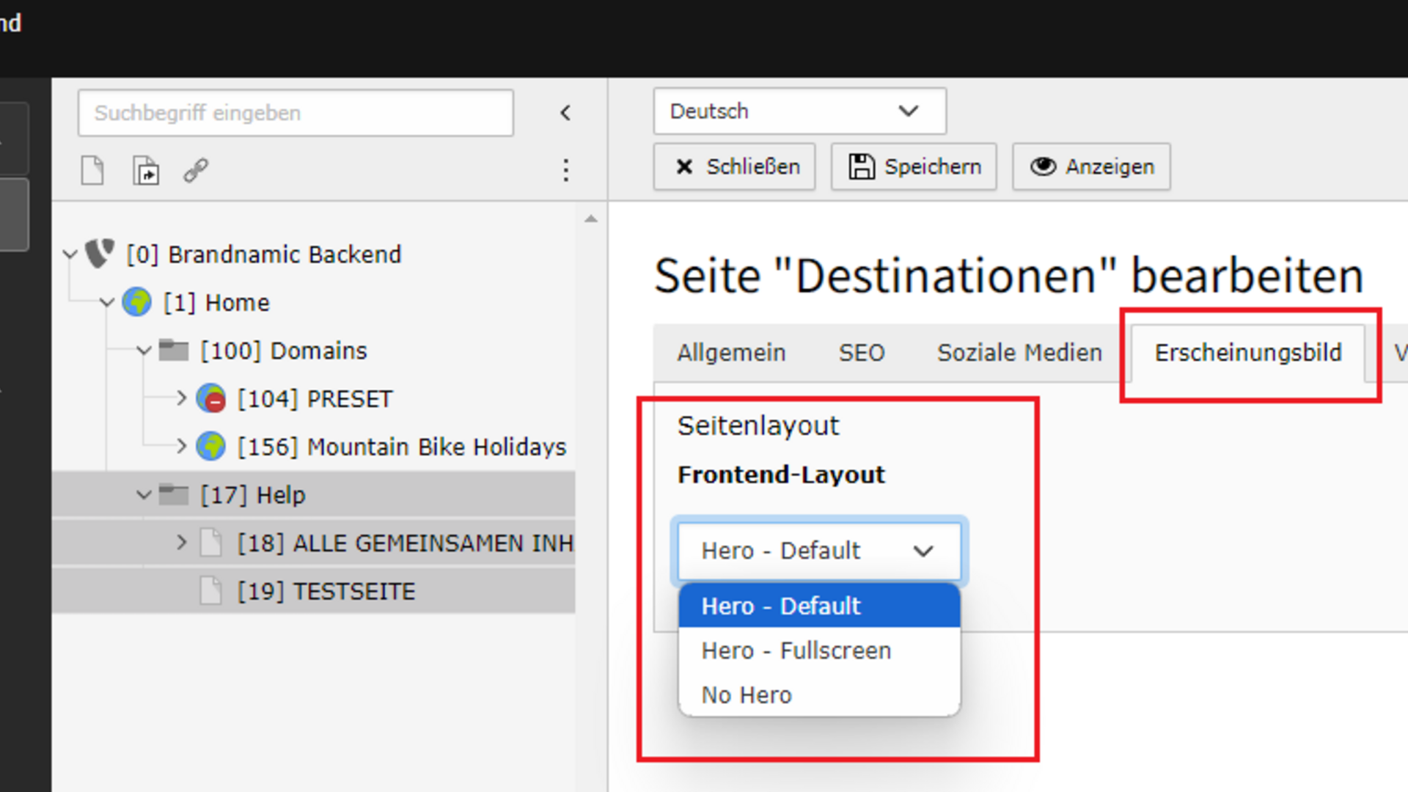Choose No Hero from the layout list

point(747,694)
